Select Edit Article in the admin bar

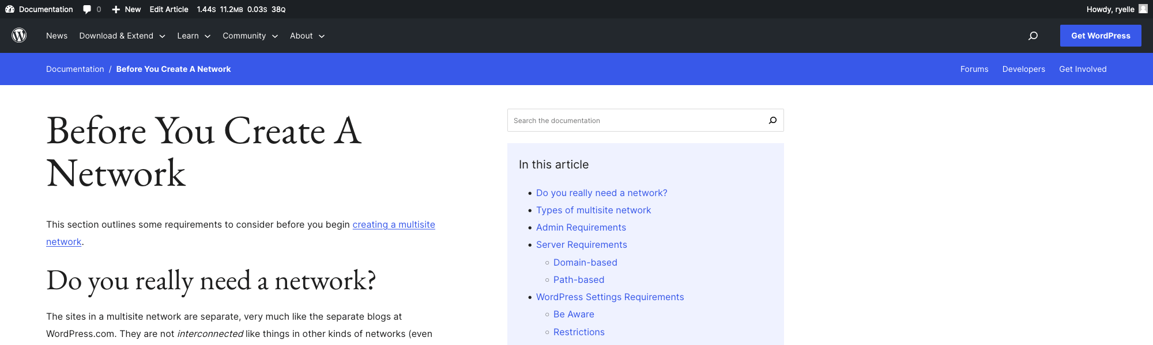[x=168, y=9]
